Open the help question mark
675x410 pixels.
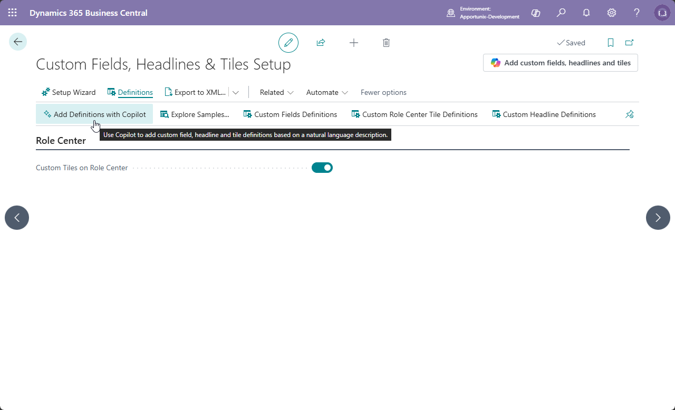(x=637, y=13)
